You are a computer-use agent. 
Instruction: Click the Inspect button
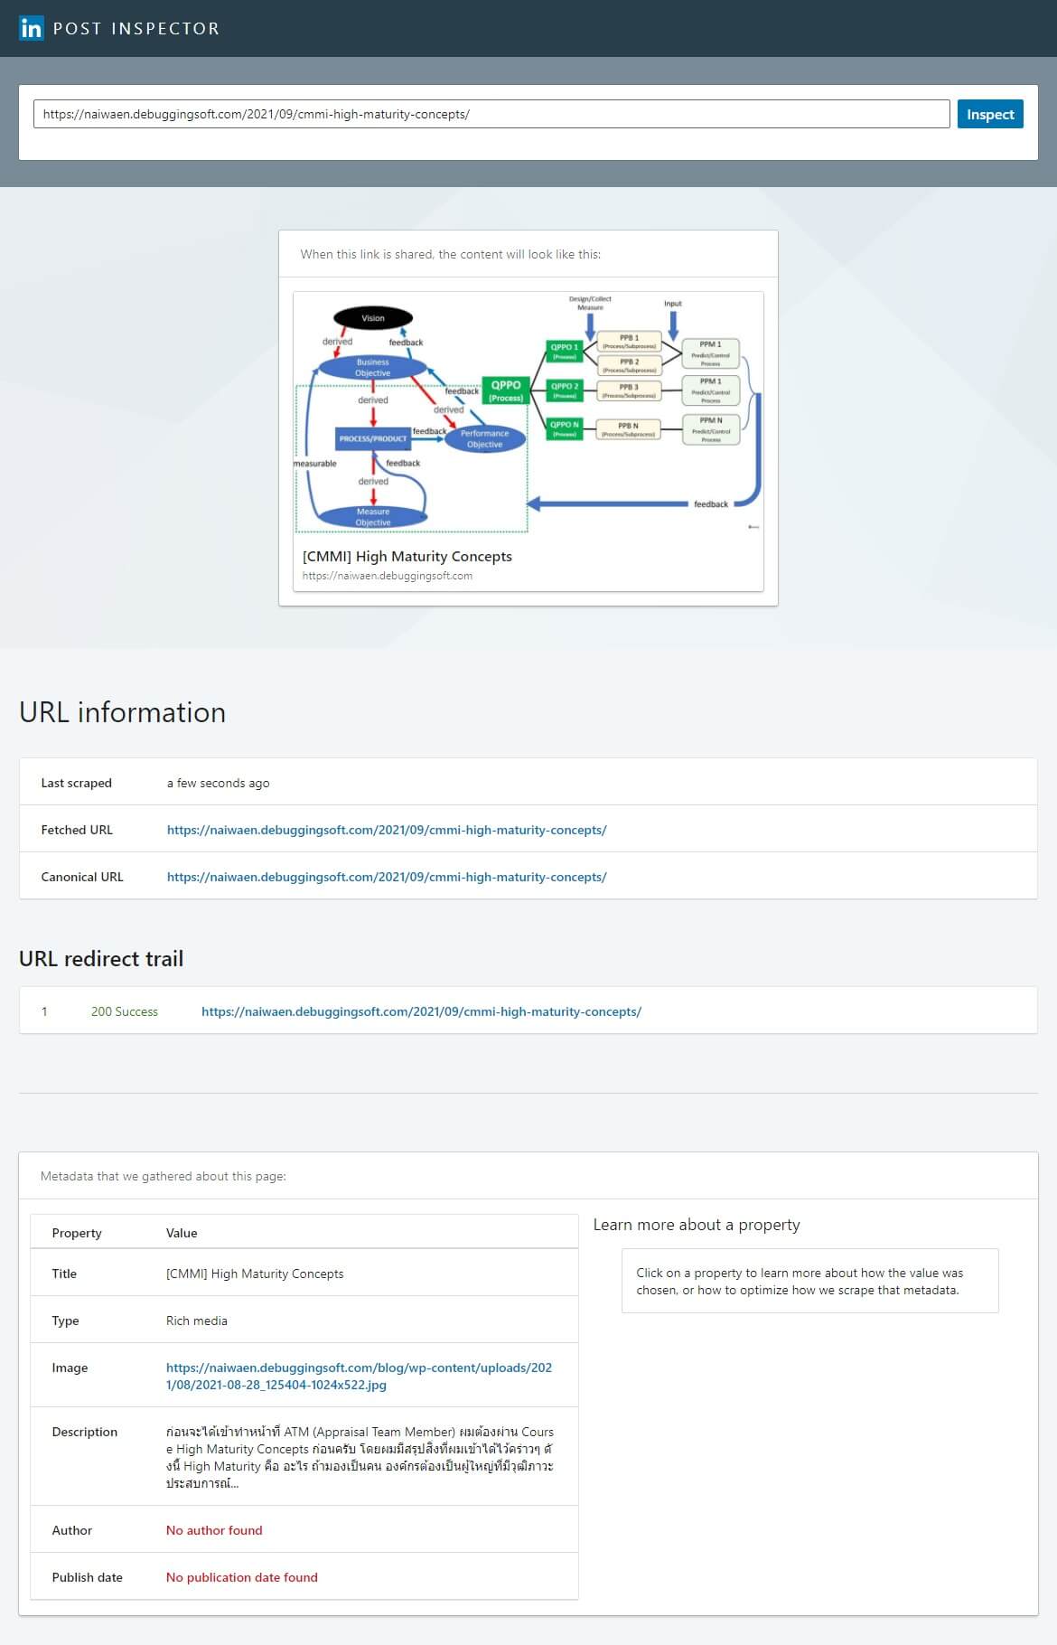tap(990, 114)
